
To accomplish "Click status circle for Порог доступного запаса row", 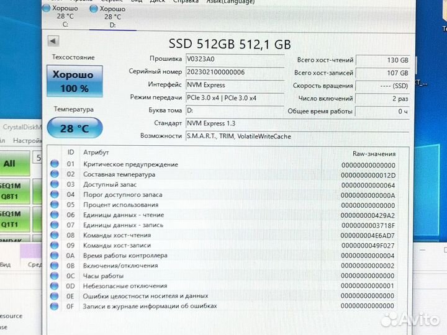I will [55, 194].
